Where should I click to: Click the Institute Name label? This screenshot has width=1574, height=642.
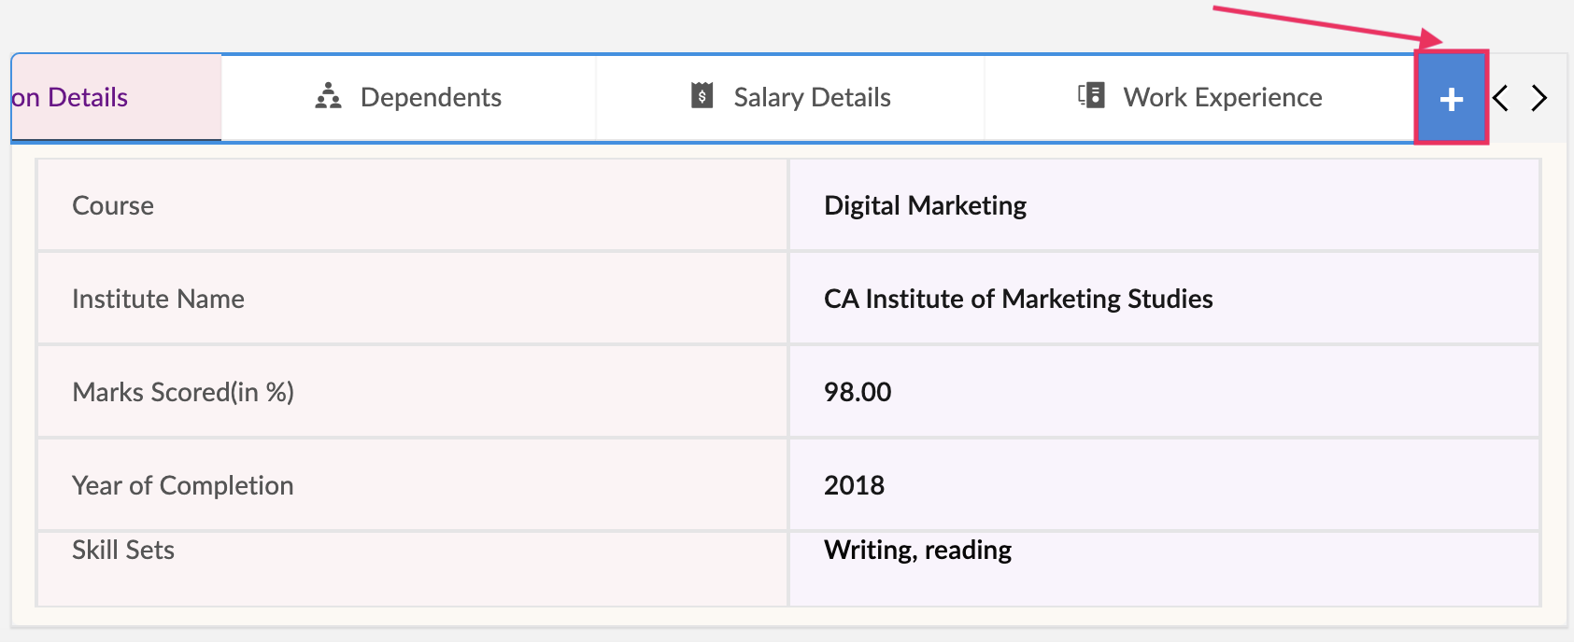(158, 299)
